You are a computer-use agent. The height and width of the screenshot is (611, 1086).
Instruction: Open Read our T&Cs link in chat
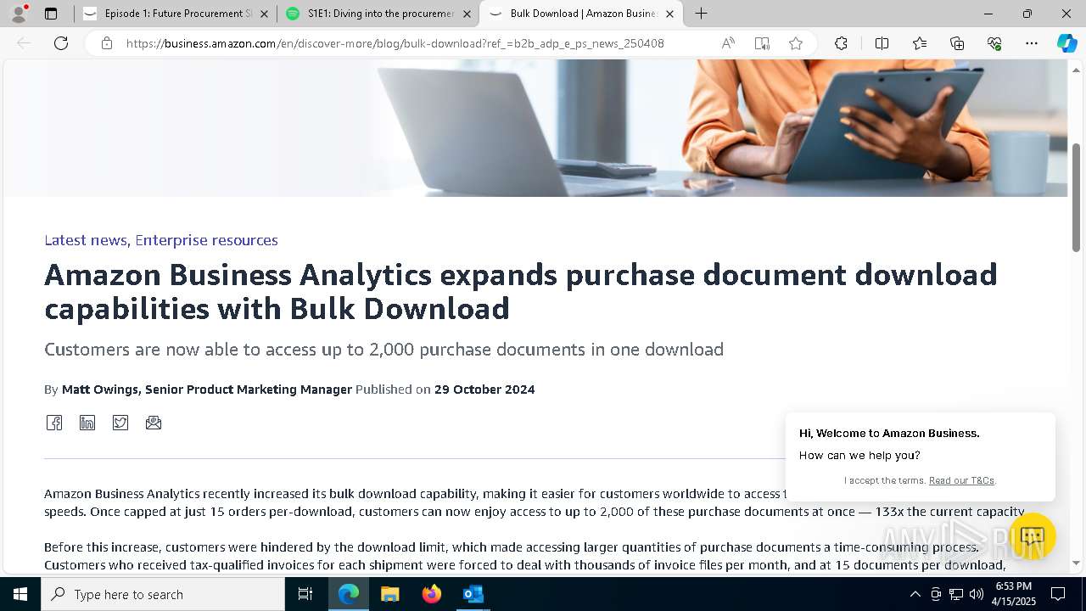click(961, 480)
